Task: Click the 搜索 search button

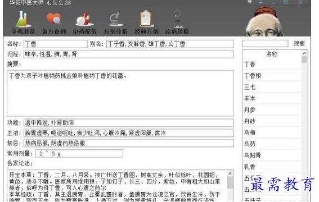Action: pos(299,43)
